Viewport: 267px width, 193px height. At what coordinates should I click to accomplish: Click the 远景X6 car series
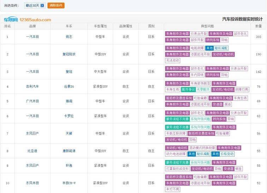tap(69, 86)
